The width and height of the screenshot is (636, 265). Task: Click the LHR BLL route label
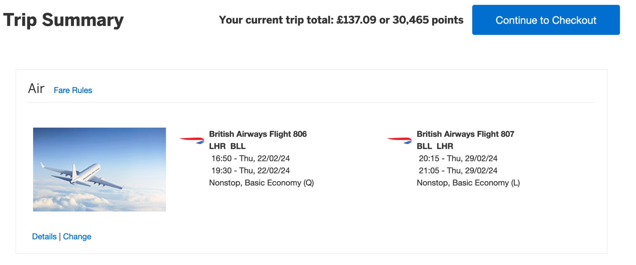click(x=227, y=146)
